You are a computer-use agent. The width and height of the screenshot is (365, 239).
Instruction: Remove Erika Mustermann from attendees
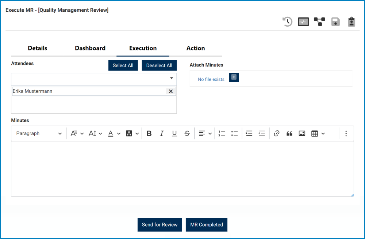pos(170,91)
